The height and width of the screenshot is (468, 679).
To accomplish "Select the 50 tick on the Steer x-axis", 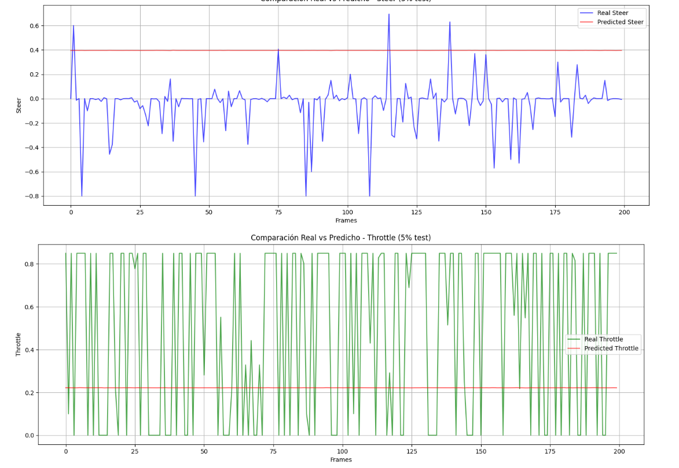I will pos(209,212).
